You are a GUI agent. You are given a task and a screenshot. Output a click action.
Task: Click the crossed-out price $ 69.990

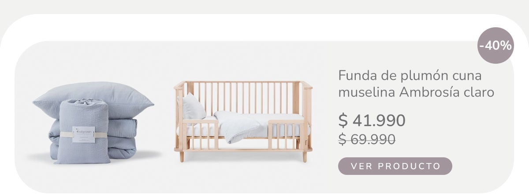tap(367, 139)
